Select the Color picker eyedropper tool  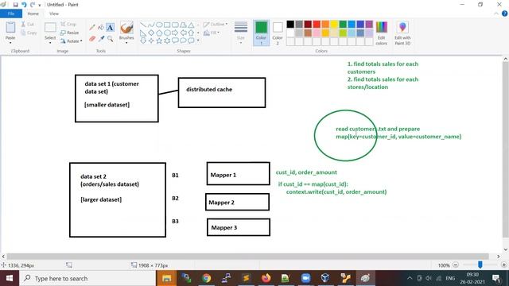pos(101,39)
